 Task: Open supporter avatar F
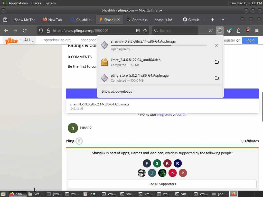[x=147, y=163]
